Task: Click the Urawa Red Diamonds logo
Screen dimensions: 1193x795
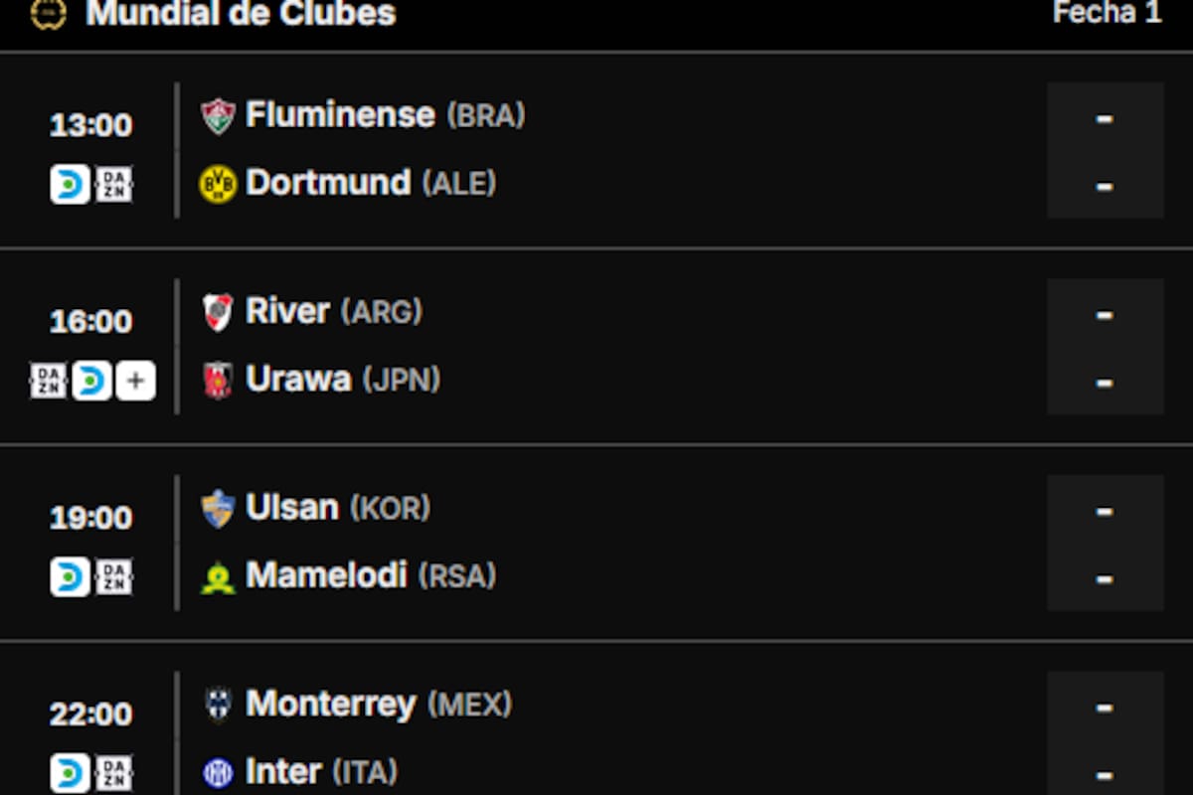Action: [218, 379]
